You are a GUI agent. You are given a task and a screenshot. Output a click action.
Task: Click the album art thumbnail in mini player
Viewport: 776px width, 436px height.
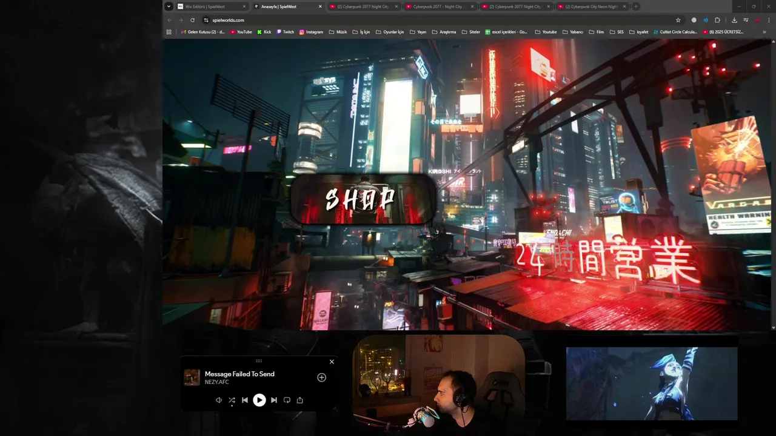(192, 377)
